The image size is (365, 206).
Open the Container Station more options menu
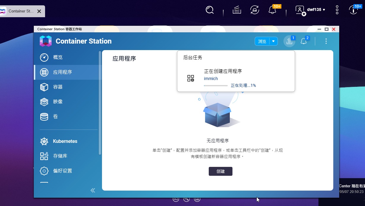pos(326,41)
